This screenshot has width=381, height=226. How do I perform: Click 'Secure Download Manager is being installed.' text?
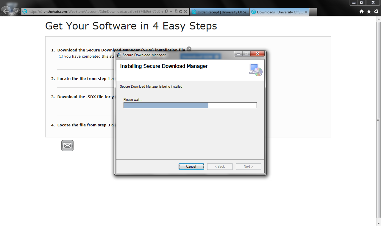point(152,87)
